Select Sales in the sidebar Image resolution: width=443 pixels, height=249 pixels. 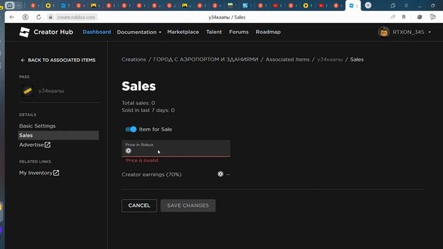[x=58, y=136]
